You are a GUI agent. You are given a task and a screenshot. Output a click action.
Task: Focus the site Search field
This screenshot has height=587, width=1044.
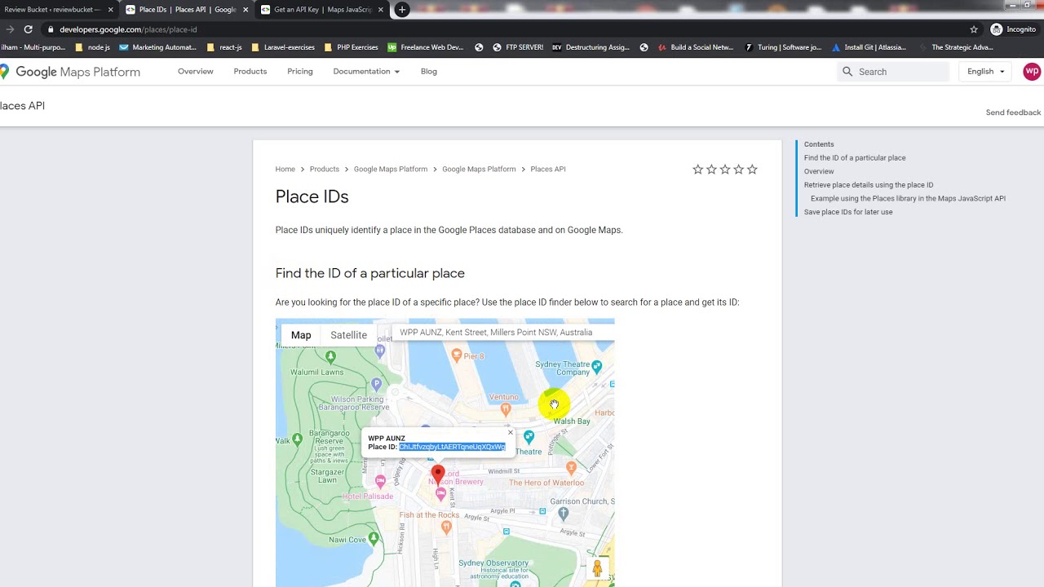(x=894, y=72)
